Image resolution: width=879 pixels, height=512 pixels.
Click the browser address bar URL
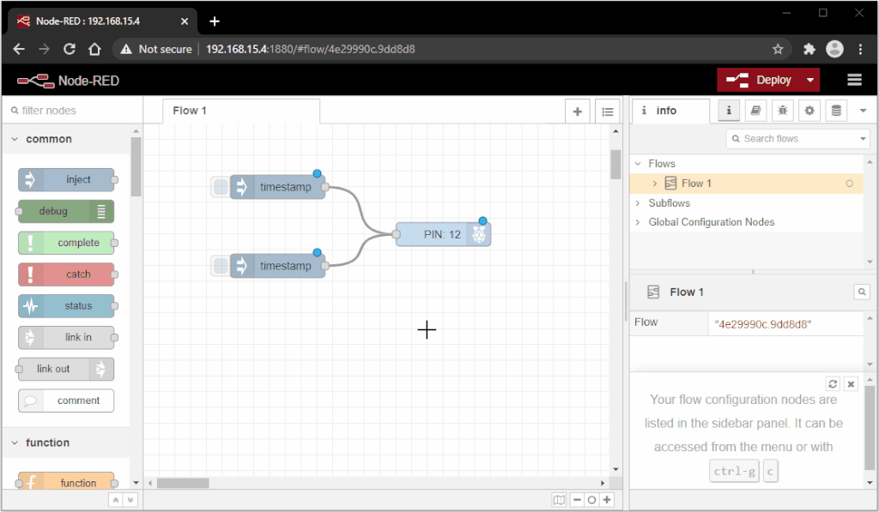click(x=311, y=49)
